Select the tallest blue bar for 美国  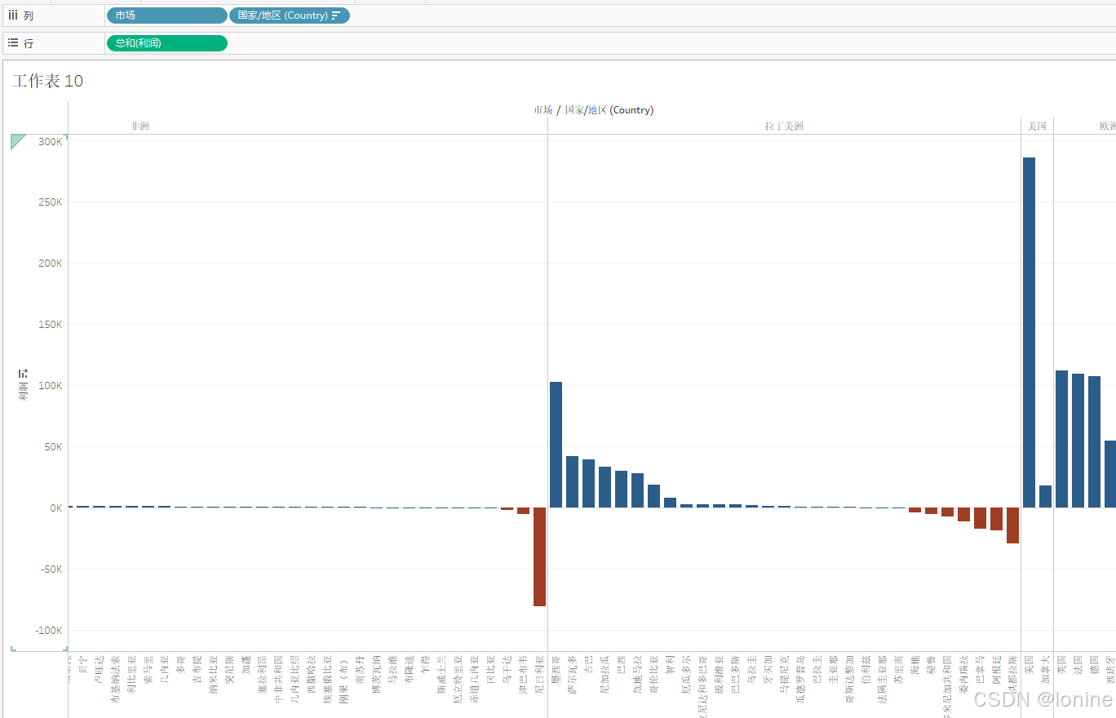pos(1029,332)
